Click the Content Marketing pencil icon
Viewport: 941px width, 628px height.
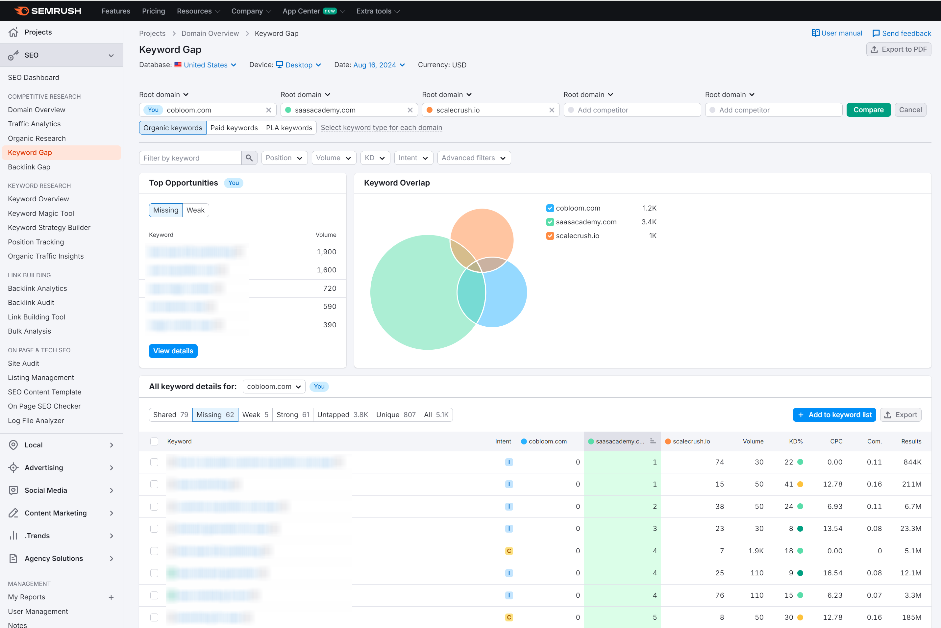click(13, 513)
